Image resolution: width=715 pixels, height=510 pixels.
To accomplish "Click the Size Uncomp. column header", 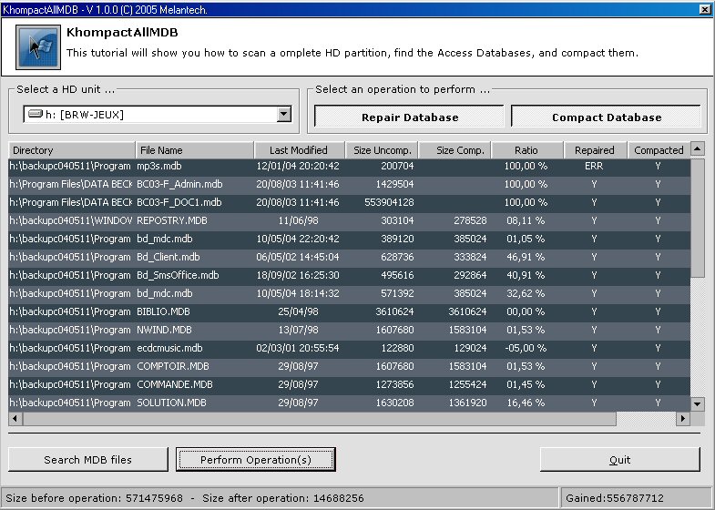I will [x=382, y=150].
